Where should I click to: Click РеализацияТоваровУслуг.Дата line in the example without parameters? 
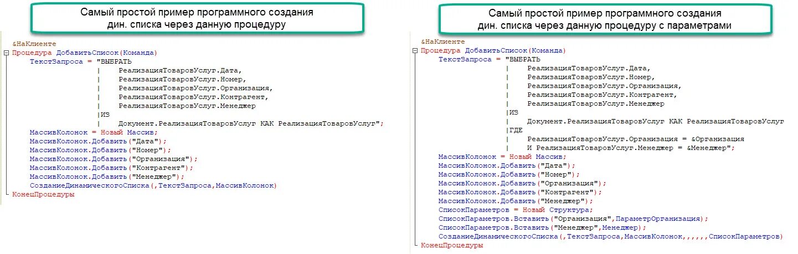(x=180, y=70)
